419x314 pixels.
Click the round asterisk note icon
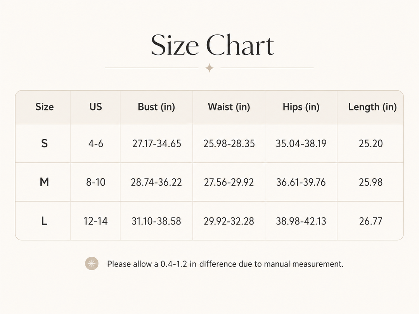(x=92, y=264)
